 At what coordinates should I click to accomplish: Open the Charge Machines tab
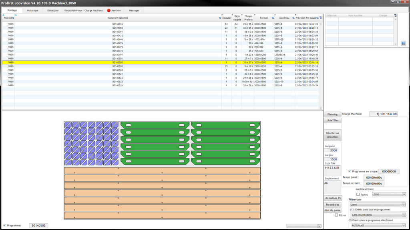pos(94,10)
